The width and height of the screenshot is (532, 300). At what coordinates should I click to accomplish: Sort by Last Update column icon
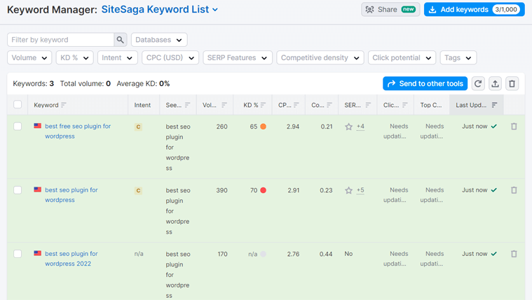(494, 105)
